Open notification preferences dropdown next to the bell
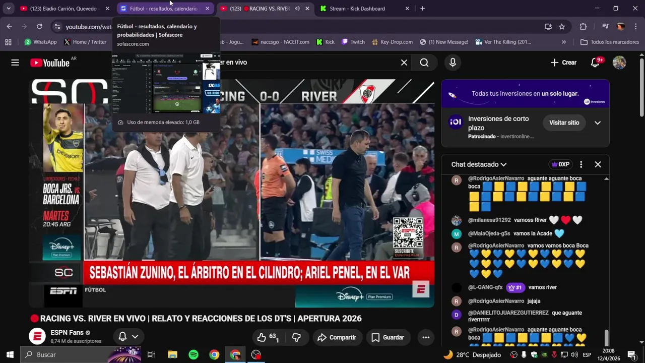The height and width of the screenshot is (363, 645). [135, 337]
